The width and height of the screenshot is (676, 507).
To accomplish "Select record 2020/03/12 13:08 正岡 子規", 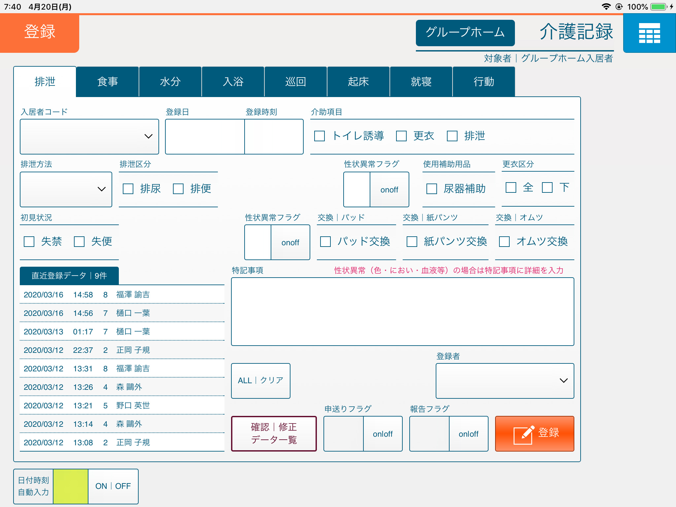I will 122,442.
